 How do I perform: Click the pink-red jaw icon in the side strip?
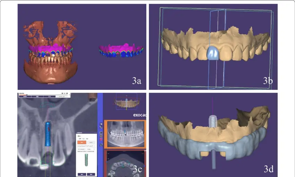(x=101, y=140)
